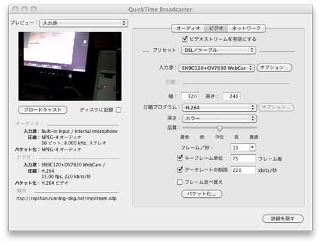Open the フレーム/秒 combo box arrow
The height and width of the screenshot is (244, 321).
click(x=252, y=148)
